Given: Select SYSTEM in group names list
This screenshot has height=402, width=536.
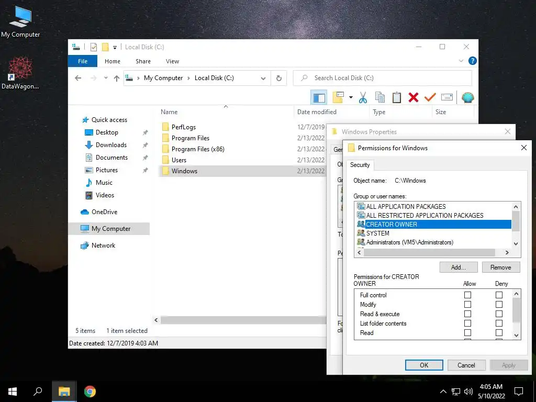Looking at the screenshot, I should (x=433, y=233).
